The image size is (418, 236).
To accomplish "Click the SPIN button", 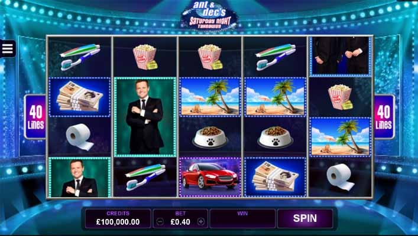I will [x=305, y=218].
